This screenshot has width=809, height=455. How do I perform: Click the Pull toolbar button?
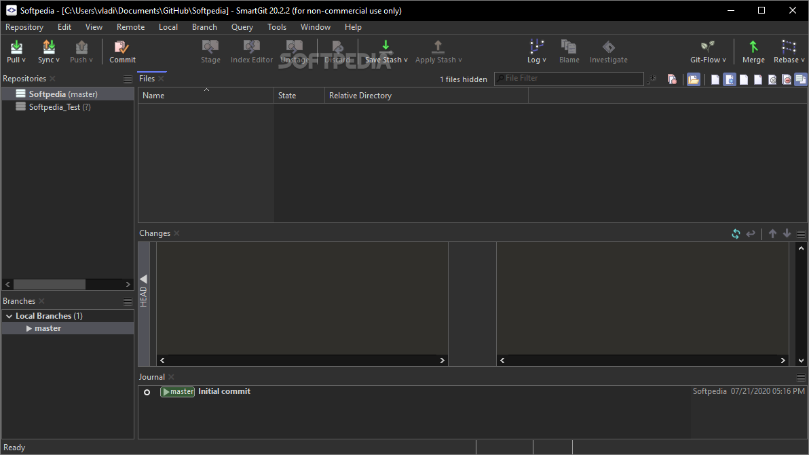coord(16,52)
